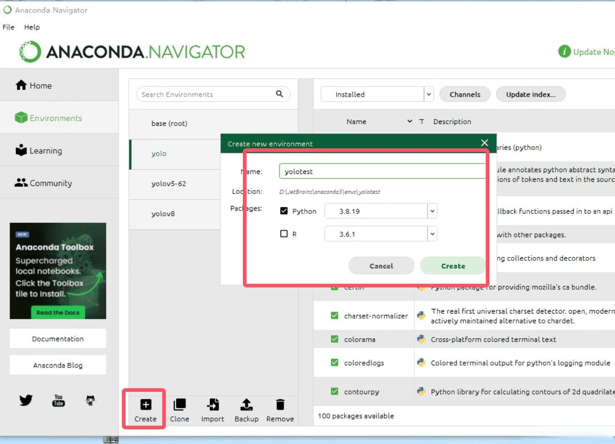Viewport: 615px width, 444px height.
Task: Click the Create environment plus icon
Action: click(x=146, y=405)
